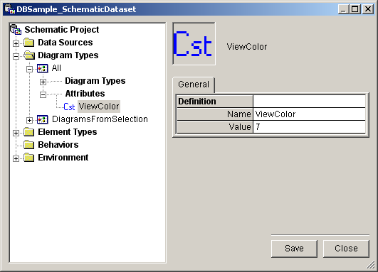Select Schematic Project root label
The image size is (378, 272).
click(x=62, y=30)
